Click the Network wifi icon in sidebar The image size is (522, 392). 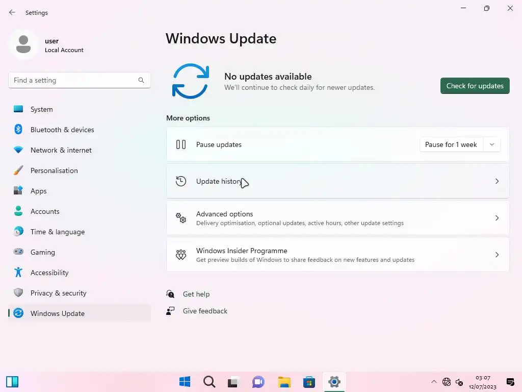[x=18, y=150]
